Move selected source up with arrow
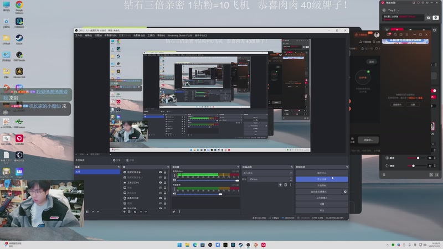 coord(141,212)
